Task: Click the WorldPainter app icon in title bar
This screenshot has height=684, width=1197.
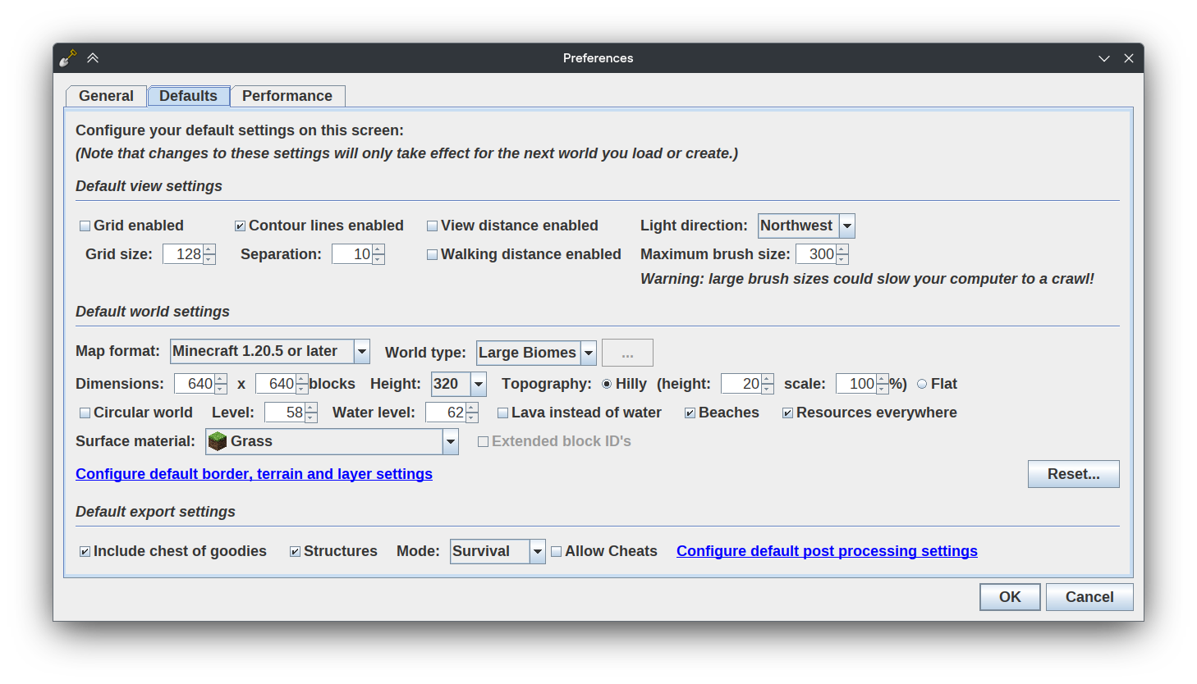Action: (x=68, y=58)
